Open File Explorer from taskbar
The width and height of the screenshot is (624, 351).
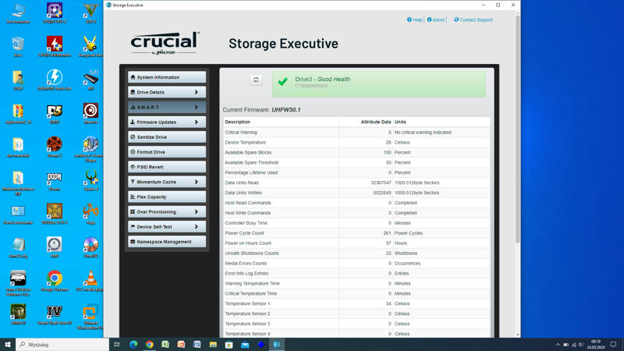click(x=213, y=345)
